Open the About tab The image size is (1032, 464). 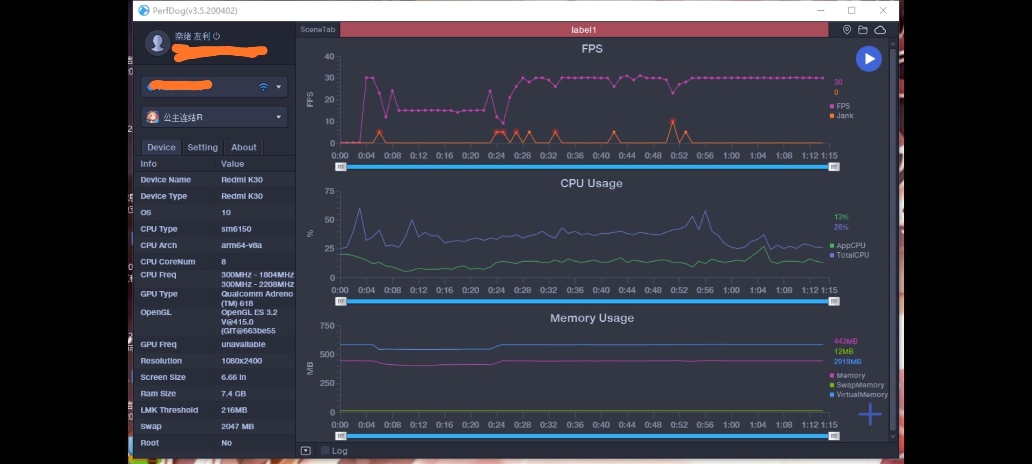243,147
